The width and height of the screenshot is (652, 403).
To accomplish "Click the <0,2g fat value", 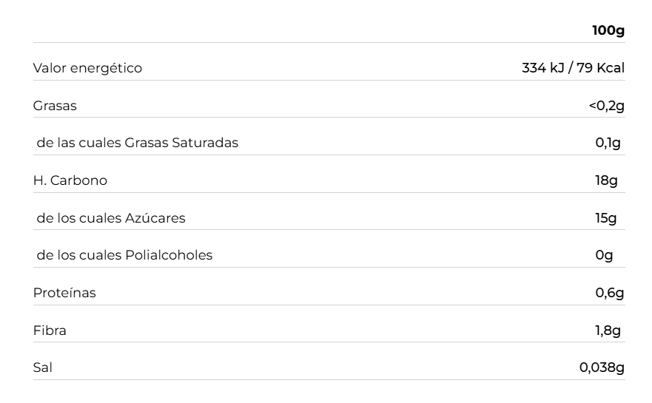I will click(606, 106).
